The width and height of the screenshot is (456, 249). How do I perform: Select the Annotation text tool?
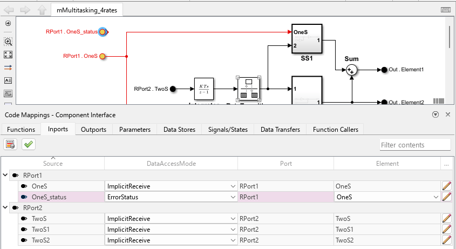[8, 80]
